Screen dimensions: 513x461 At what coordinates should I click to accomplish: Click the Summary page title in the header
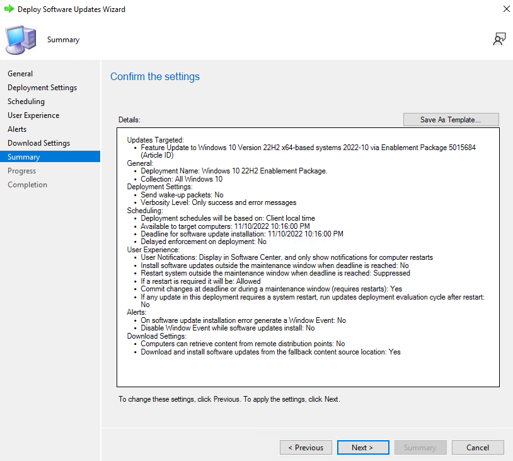coord(64,40)
